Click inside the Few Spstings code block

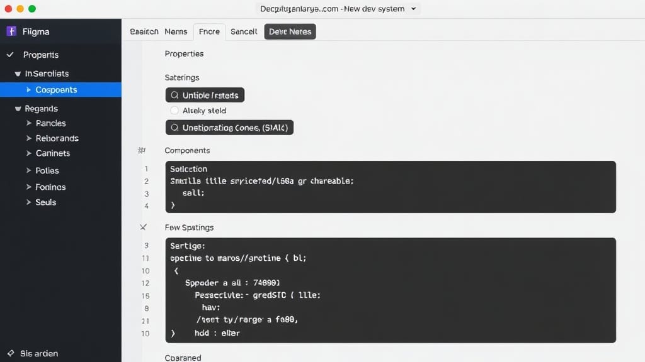click(x=391, y=290)
